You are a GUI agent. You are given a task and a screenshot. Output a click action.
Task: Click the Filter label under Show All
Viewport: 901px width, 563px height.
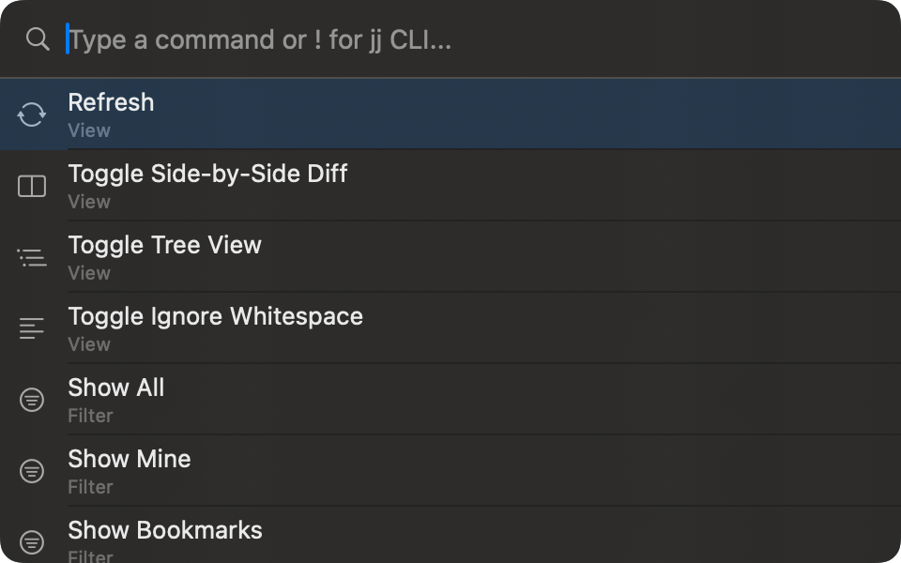[x=90, y=416]
